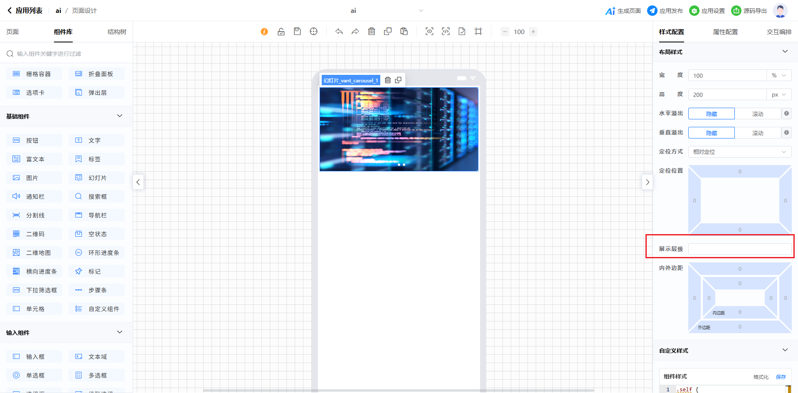
Task: Set horizontal overflow (水平溢出) to 滚动
Action: pos(757,114)
